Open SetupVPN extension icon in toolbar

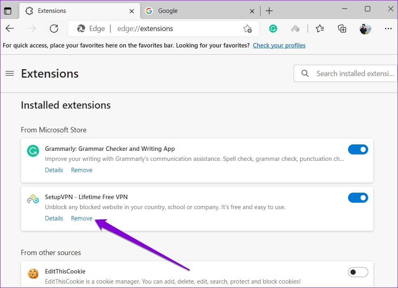pos(295,29)
